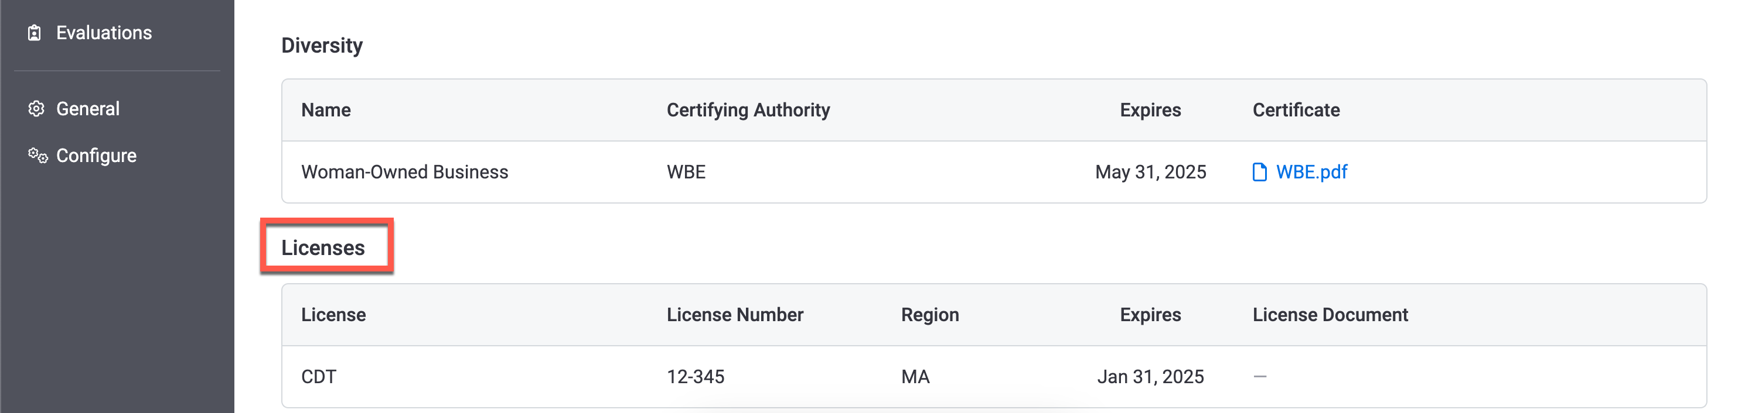Go to General settings in sidebar
The image size is (1745, 413).
click(x=87, y=109)
